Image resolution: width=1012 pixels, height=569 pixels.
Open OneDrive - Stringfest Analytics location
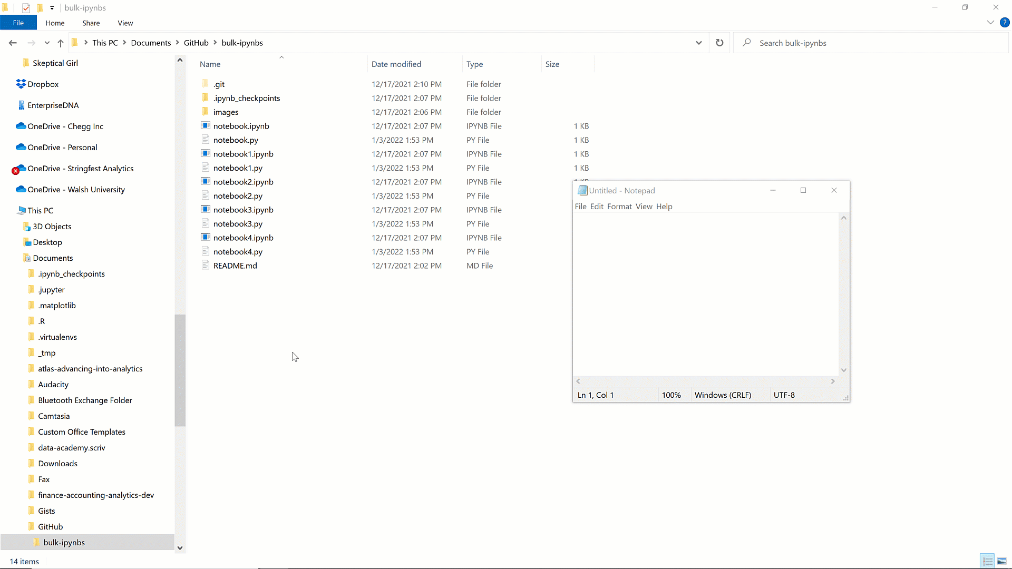pos(81,169)
